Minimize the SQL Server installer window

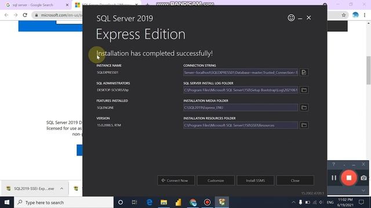tap(300, 18)
